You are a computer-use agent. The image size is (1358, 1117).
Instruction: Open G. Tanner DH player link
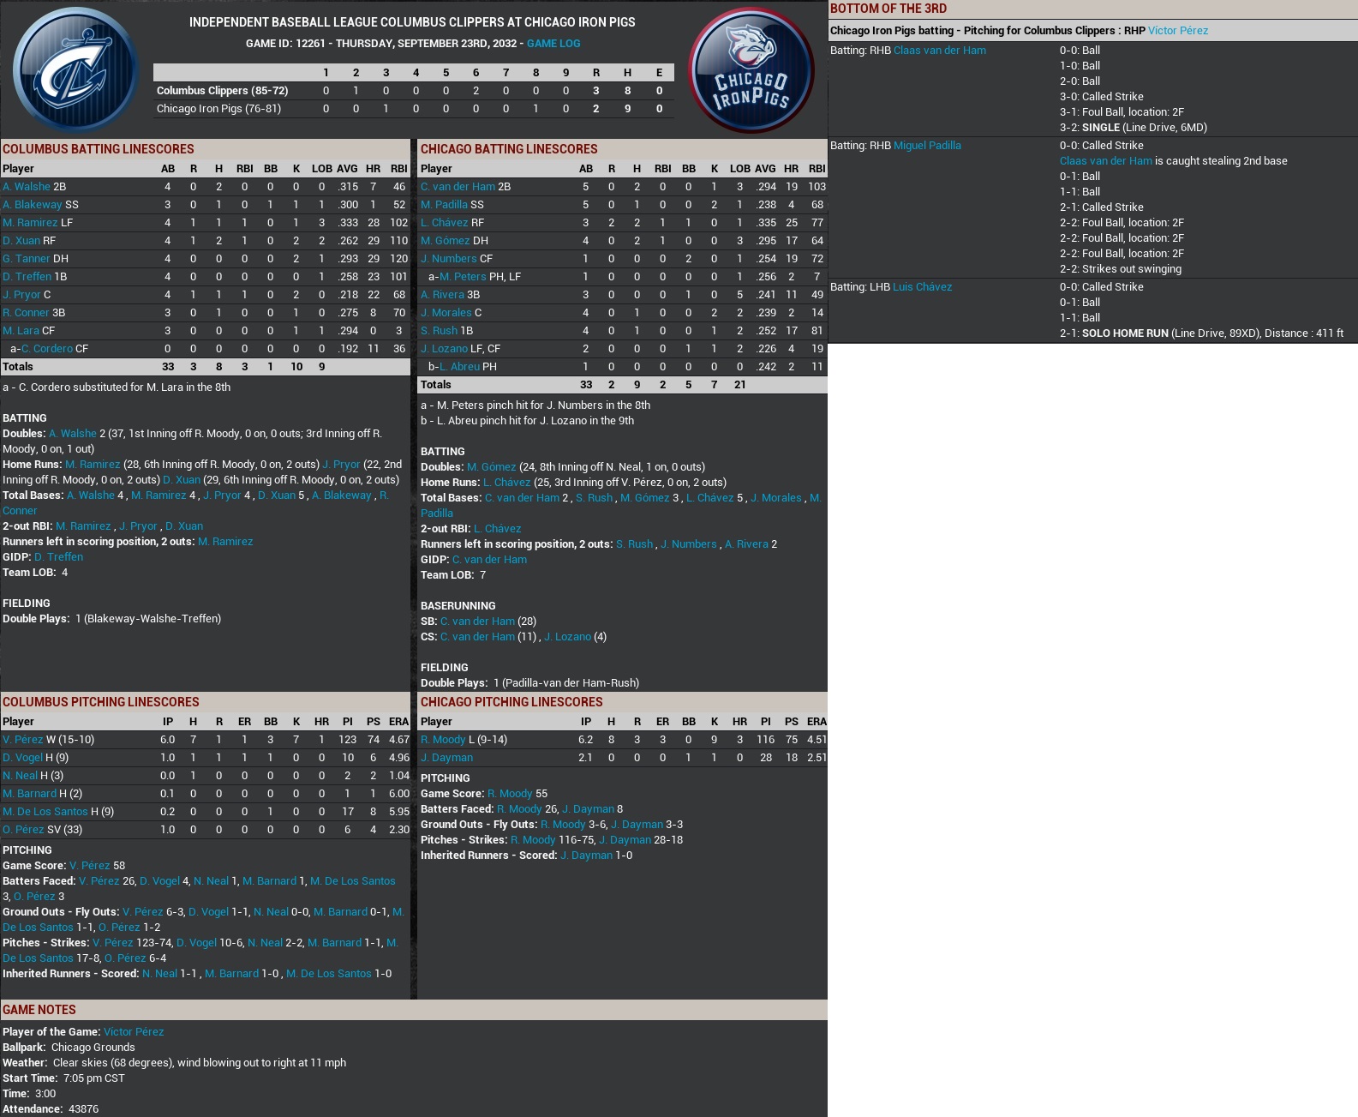point(27,259)
